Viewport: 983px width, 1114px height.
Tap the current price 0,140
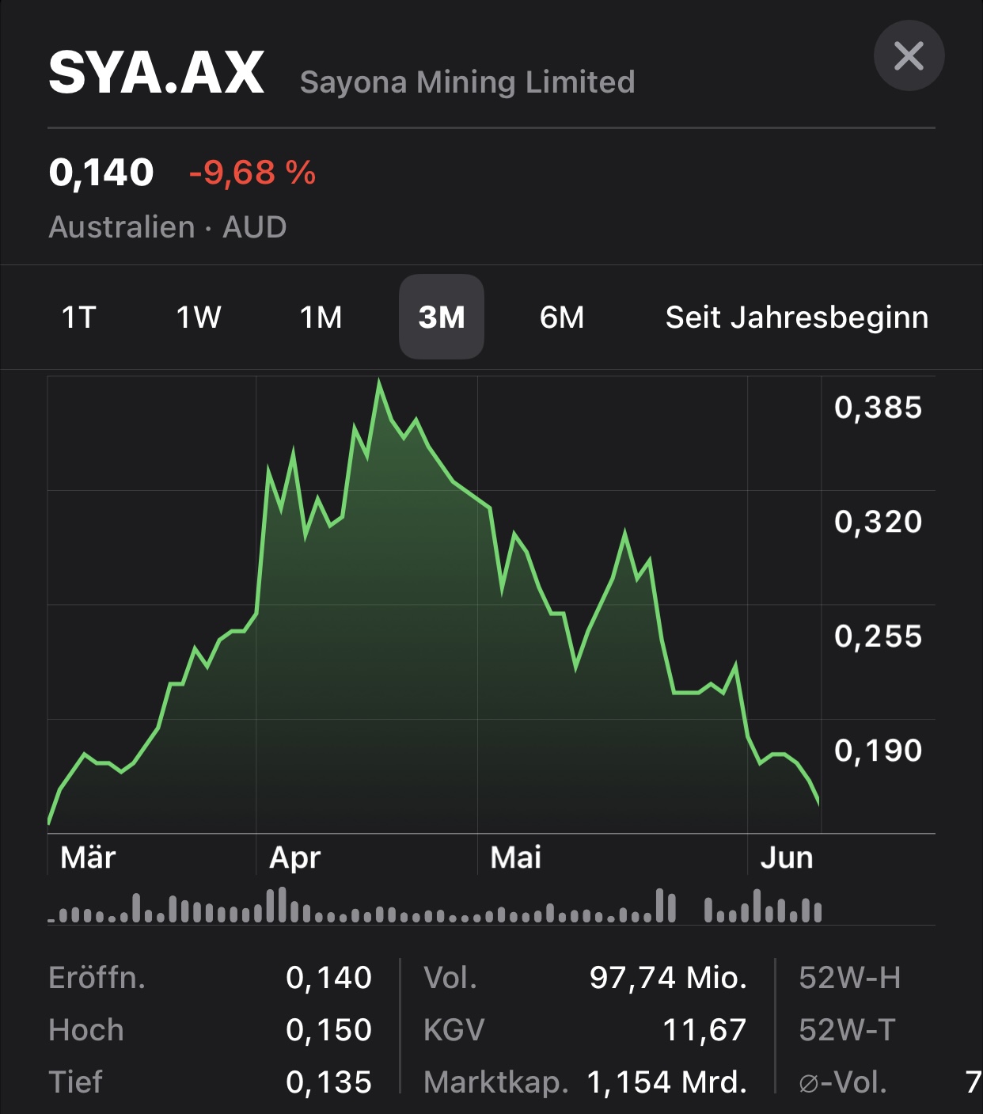click(x=101, y=173)
